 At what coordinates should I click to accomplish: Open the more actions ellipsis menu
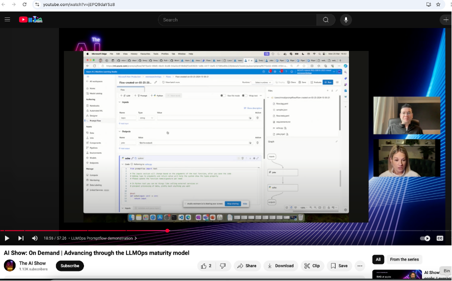(x=359, y=265)
